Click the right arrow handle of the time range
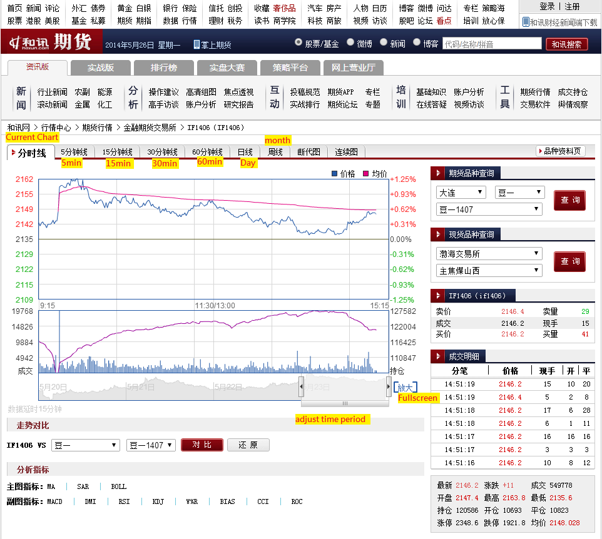Image resolution: width=602 pixels, height=539 pixels. [x=389, y=386]
